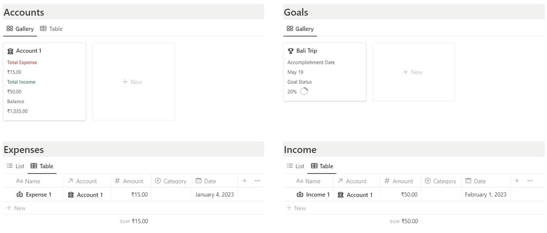The image size is (547, 233).
Task: Click the Expense 1 row icon
Action: point(20,194)
